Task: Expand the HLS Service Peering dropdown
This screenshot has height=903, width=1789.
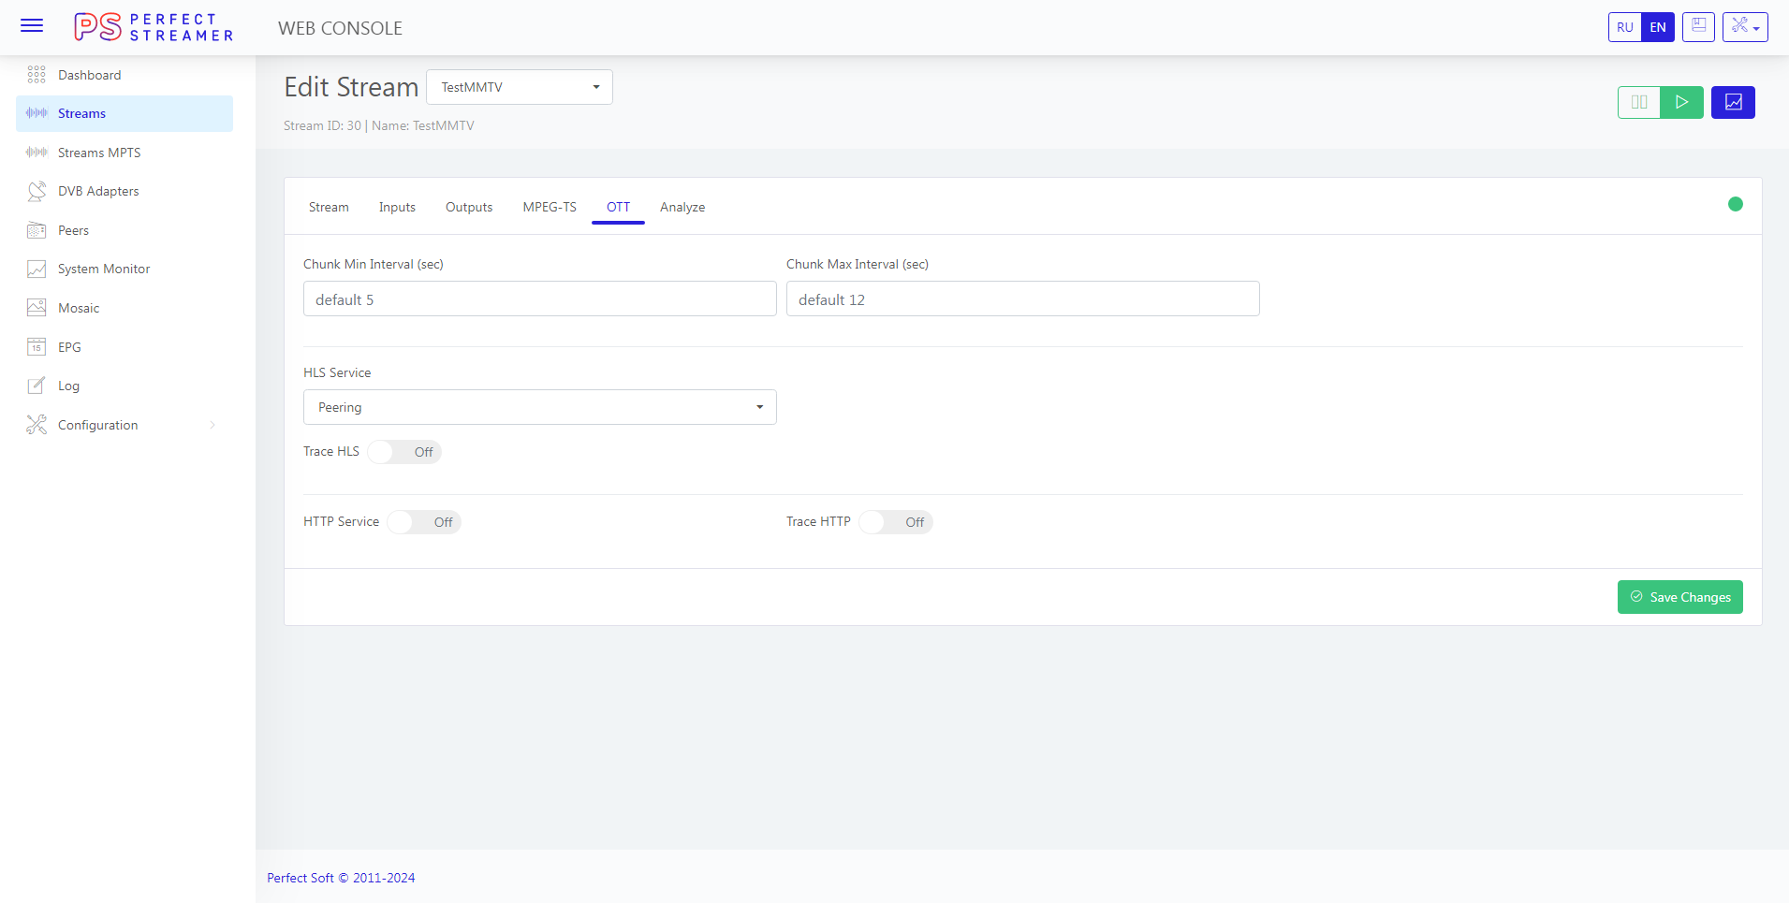Action: [539, 407]
